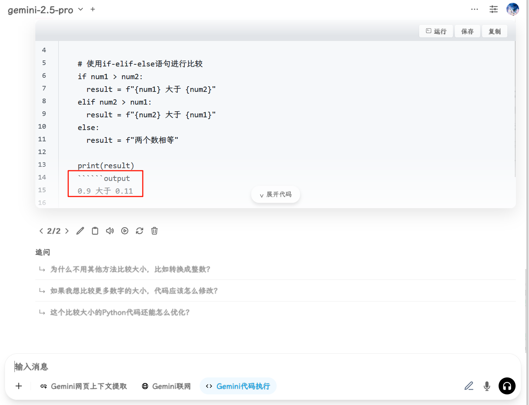529x405 pixels.
Task: Start voice input with microphone icon
Action: (487, 386)
